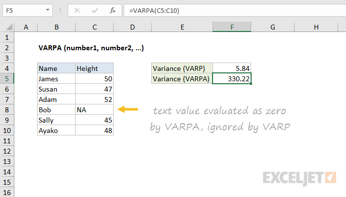Click the VARP result 5.84

point(232,68)
